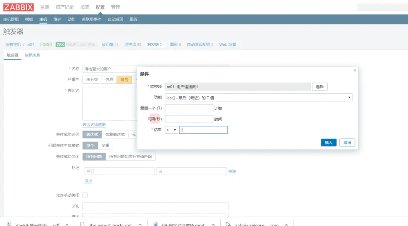
Task: Open zbx_export_hosts.xml download chevron
Action: [140, 224]
